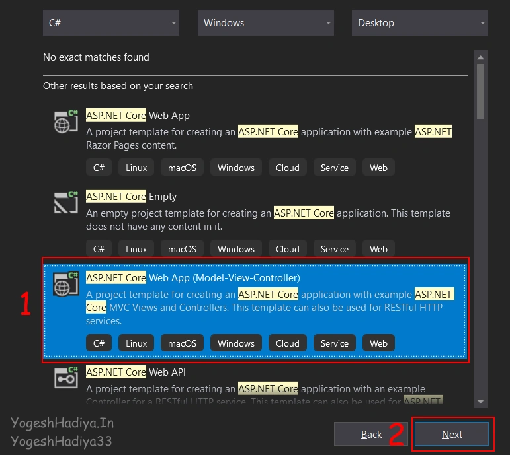The height and width of the screenshot is (455, 510).
Task: Open the C# language filter dropdown
Action: pyautogui.click(x=111, y=22)
